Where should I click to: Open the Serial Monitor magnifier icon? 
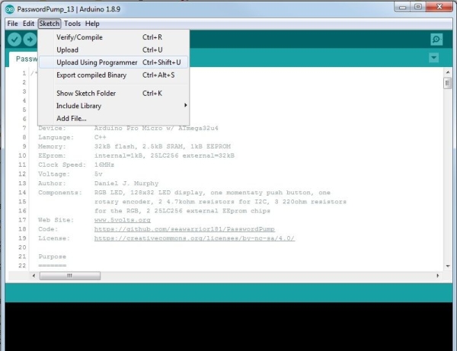436,40
